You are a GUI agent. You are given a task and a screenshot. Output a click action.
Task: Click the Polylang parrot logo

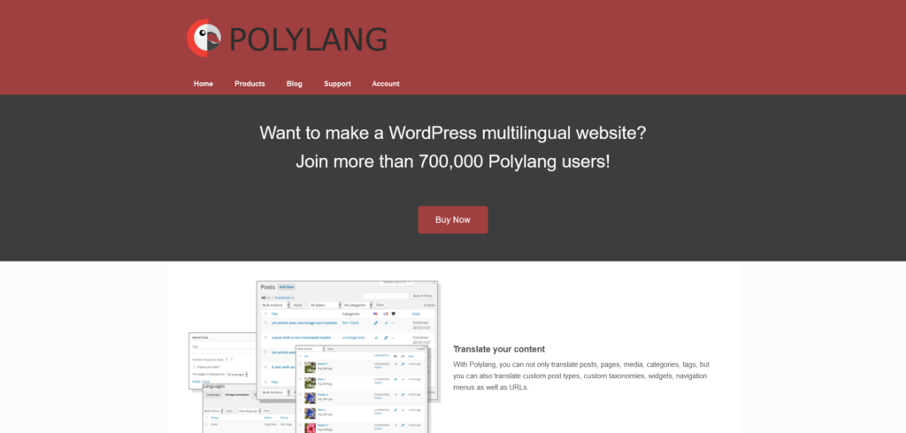pyautogui.click(x=203, y=38)
